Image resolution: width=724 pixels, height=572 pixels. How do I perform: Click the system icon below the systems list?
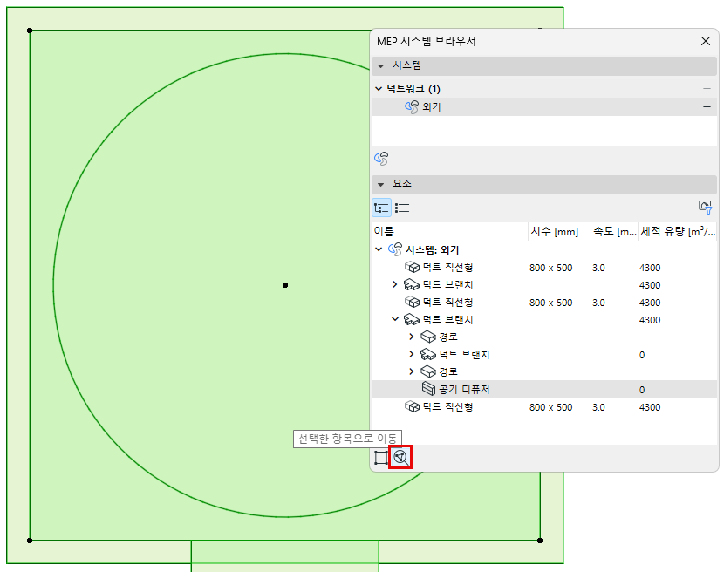pyautogui.click(x=381, y=159)
